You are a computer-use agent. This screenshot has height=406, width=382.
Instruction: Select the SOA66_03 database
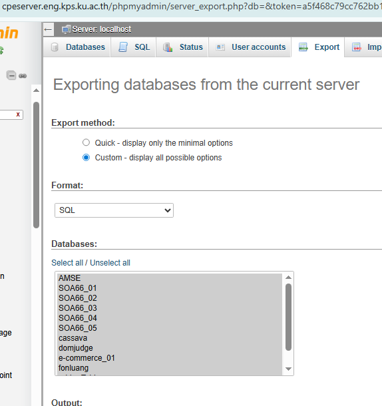pyautogui.click(x=170, y=308)
